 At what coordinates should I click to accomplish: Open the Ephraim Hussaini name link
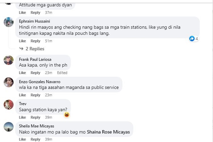pyautogui.click(x=34, y=21)
